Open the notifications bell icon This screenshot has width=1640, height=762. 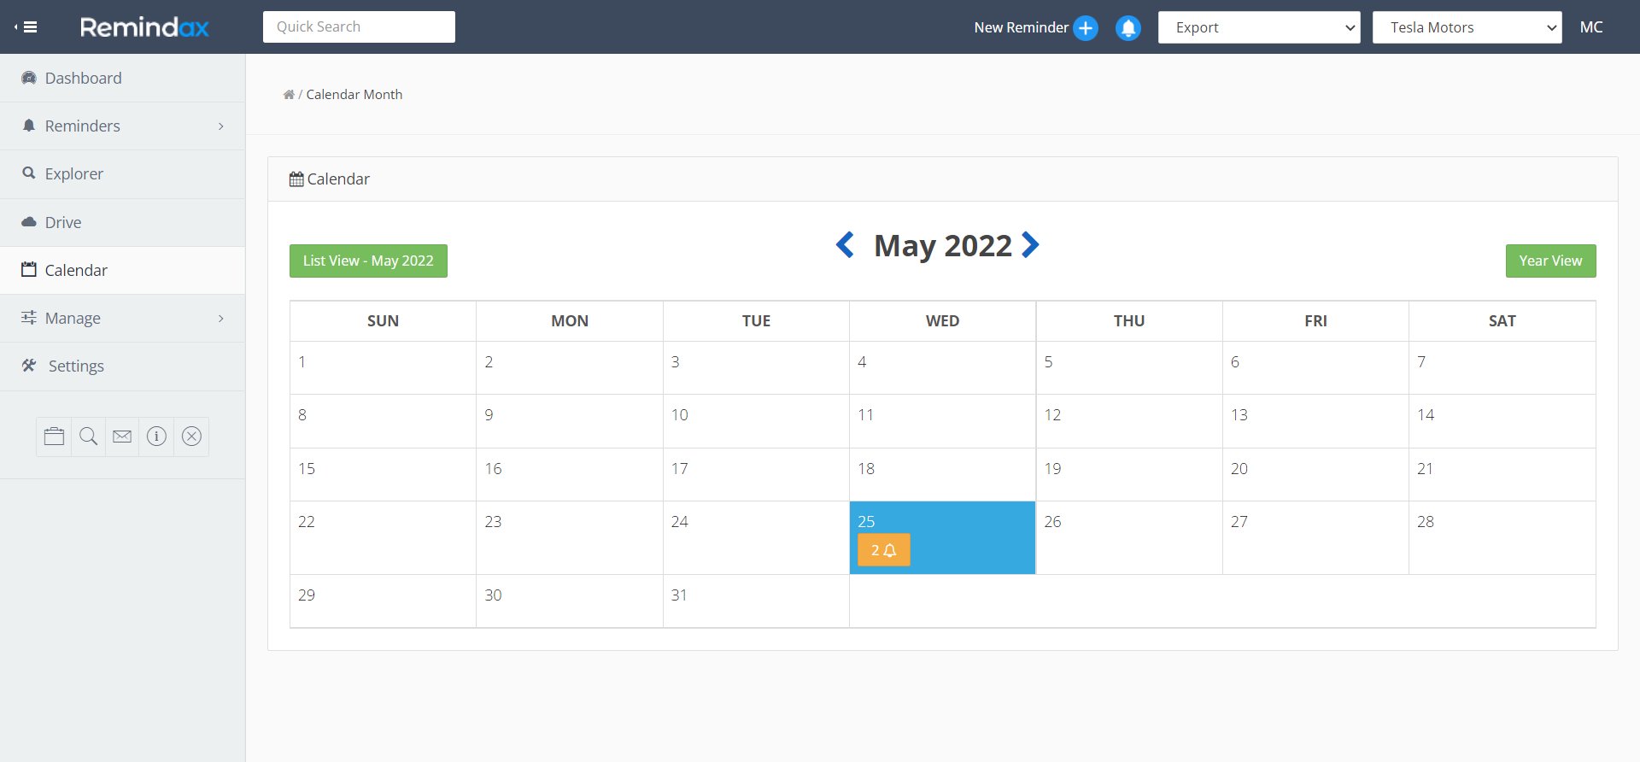(x=1128, y=28)
